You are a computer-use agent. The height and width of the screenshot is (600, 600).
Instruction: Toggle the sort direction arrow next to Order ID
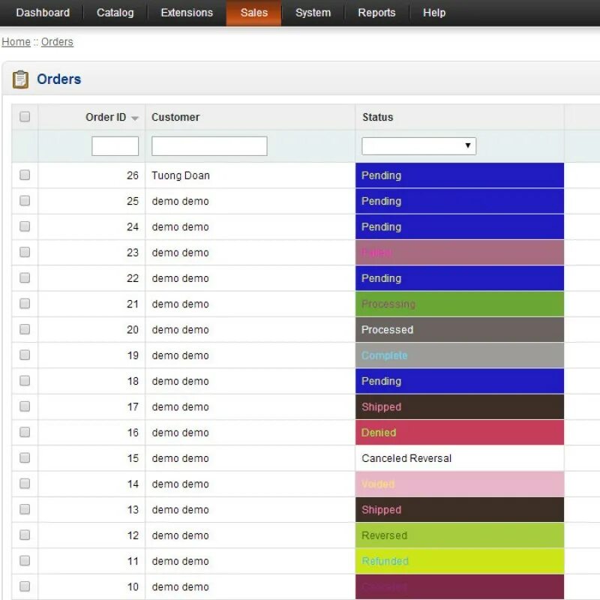[x=134, y=117]
